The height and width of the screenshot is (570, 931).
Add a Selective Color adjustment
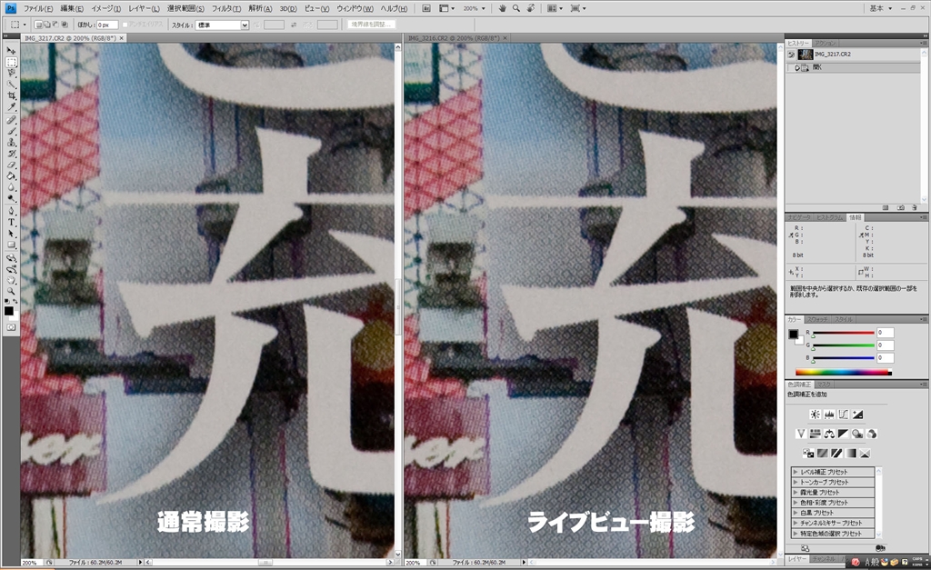tap(866, 454)
